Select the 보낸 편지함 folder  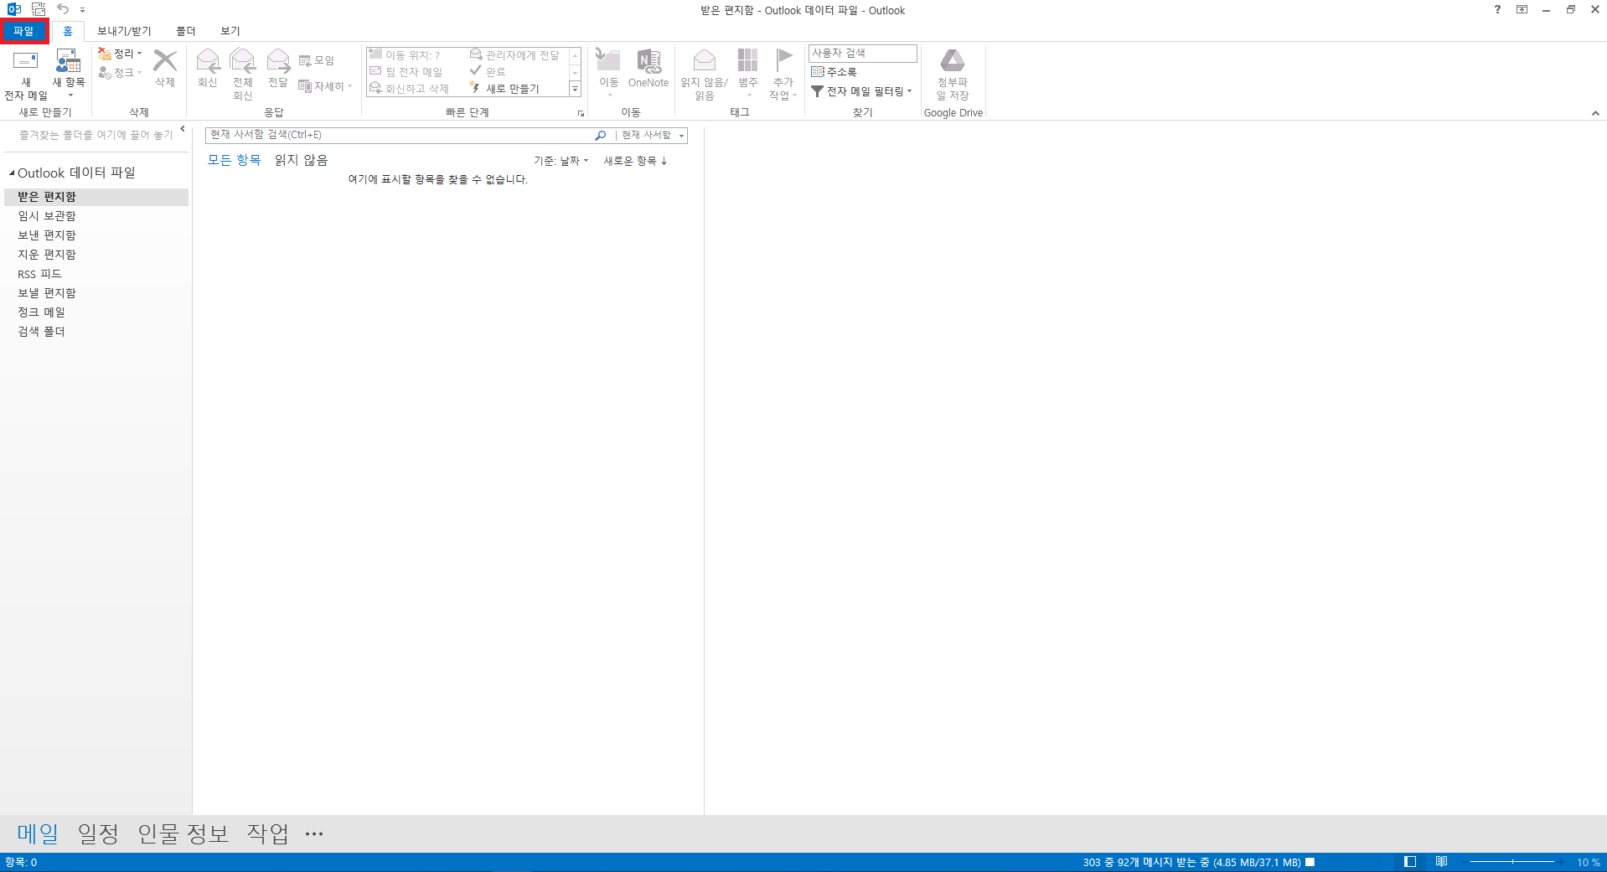click(96, 235)
